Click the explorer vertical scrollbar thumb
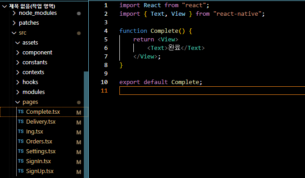 pyautogui.click(x=86, y=125)
